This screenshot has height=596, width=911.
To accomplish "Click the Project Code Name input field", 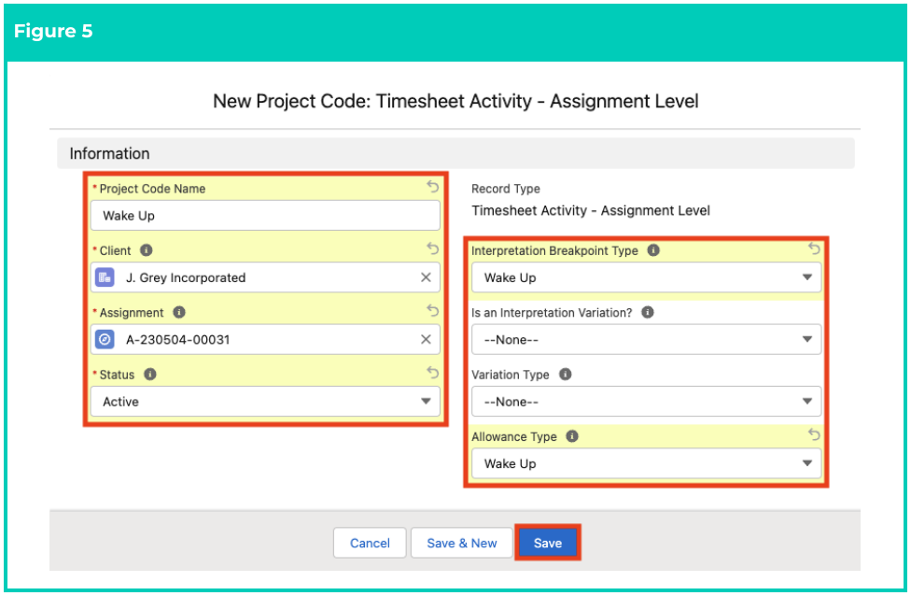I will pos(265,215).
